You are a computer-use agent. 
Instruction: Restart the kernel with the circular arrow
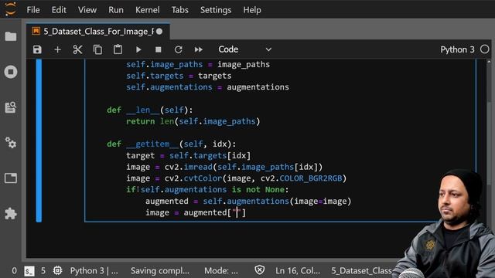(x=179, y=49)
